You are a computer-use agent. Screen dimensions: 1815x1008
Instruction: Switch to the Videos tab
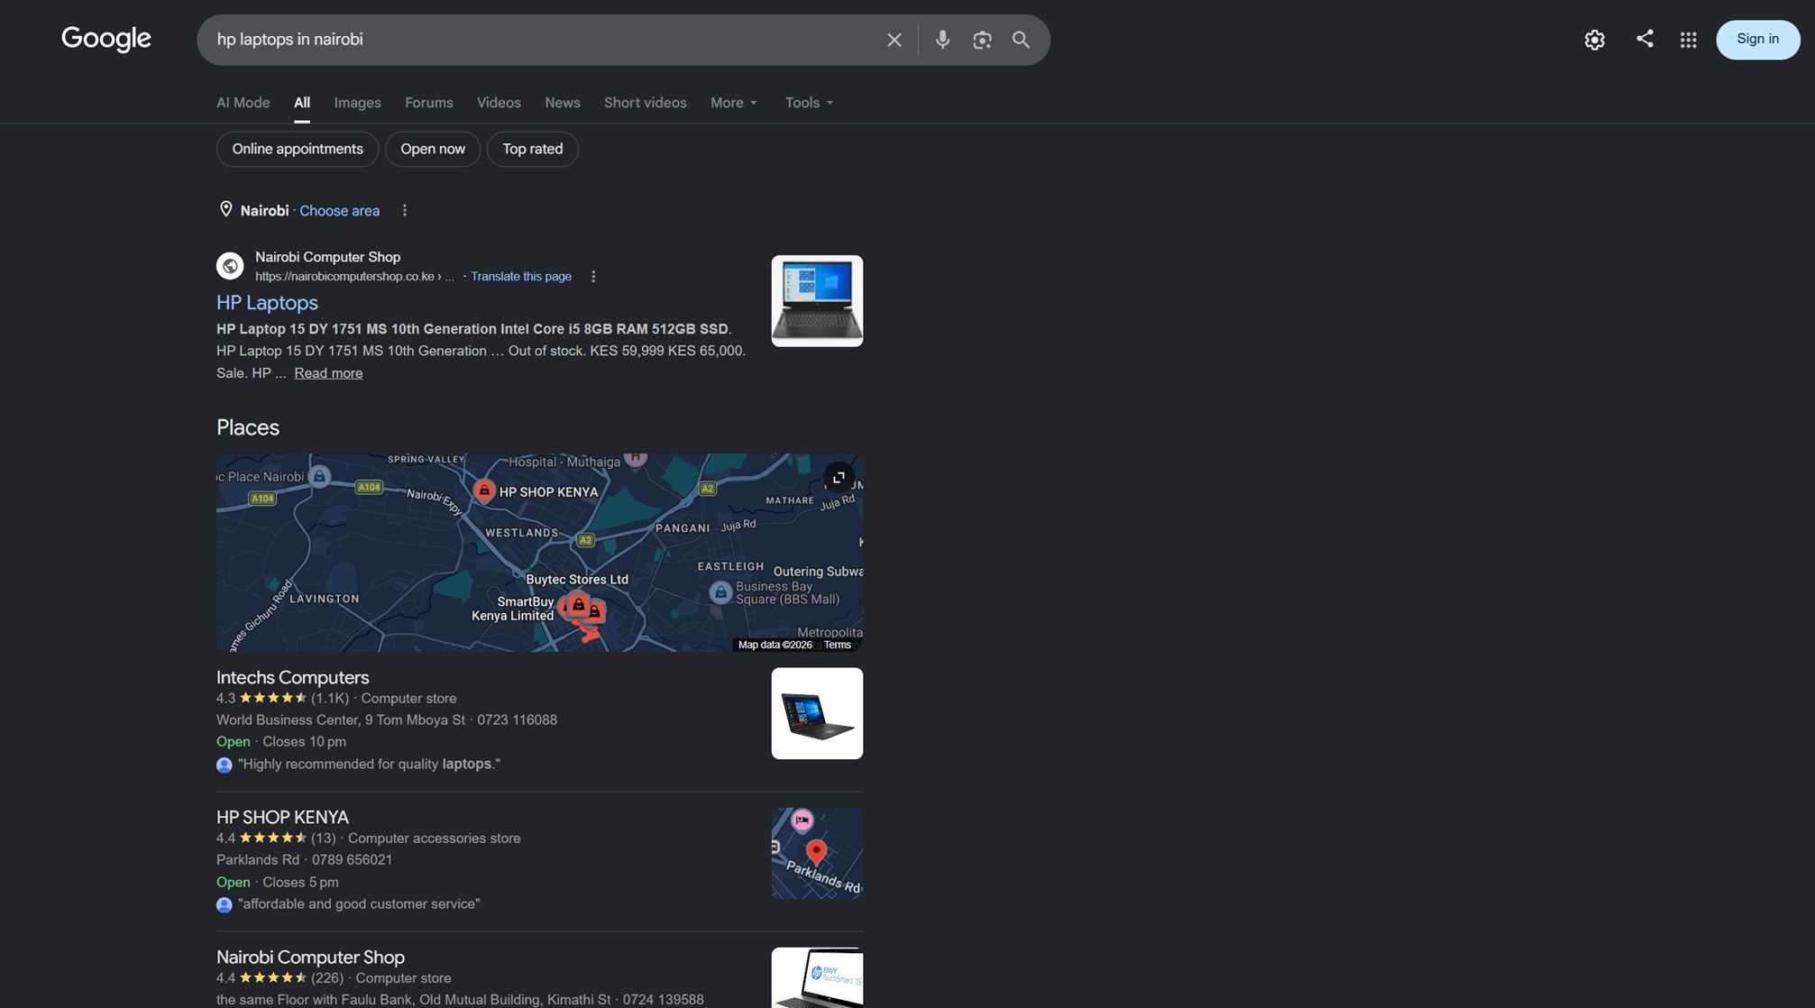click(499, 103)
